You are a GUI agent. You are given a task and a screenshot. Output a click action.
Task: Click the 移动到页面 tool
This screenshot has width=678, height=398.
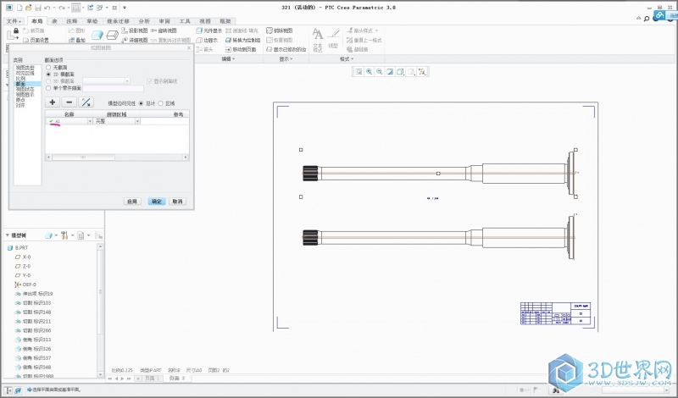click(241, 49)
